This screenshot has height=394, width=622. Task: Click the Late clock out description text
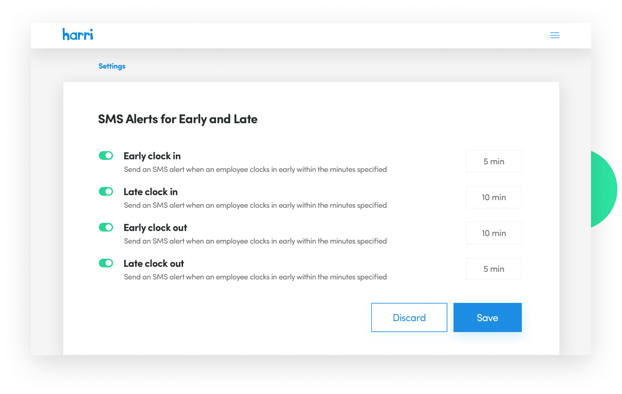255,277
